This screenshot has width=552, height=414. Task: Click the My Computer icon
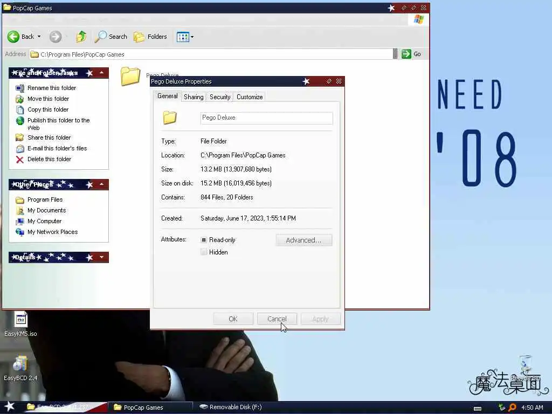20,222
